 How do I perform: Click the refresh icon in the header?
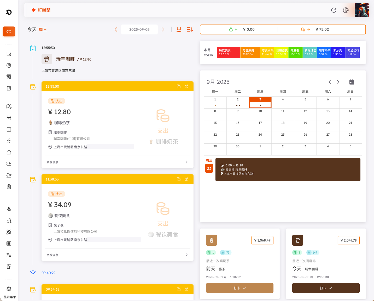click(334, 10)
